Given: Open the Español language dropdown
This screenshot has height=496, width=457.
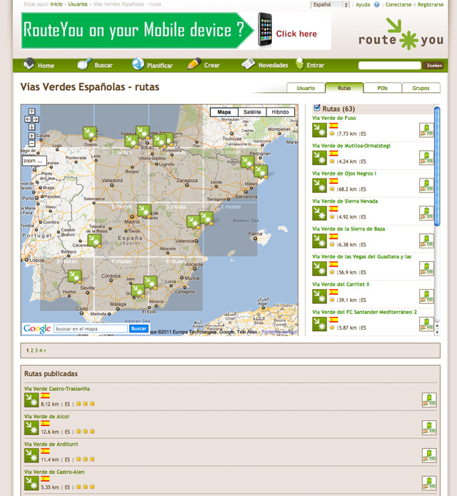Looking at the screenshot, I should [330, 5].
